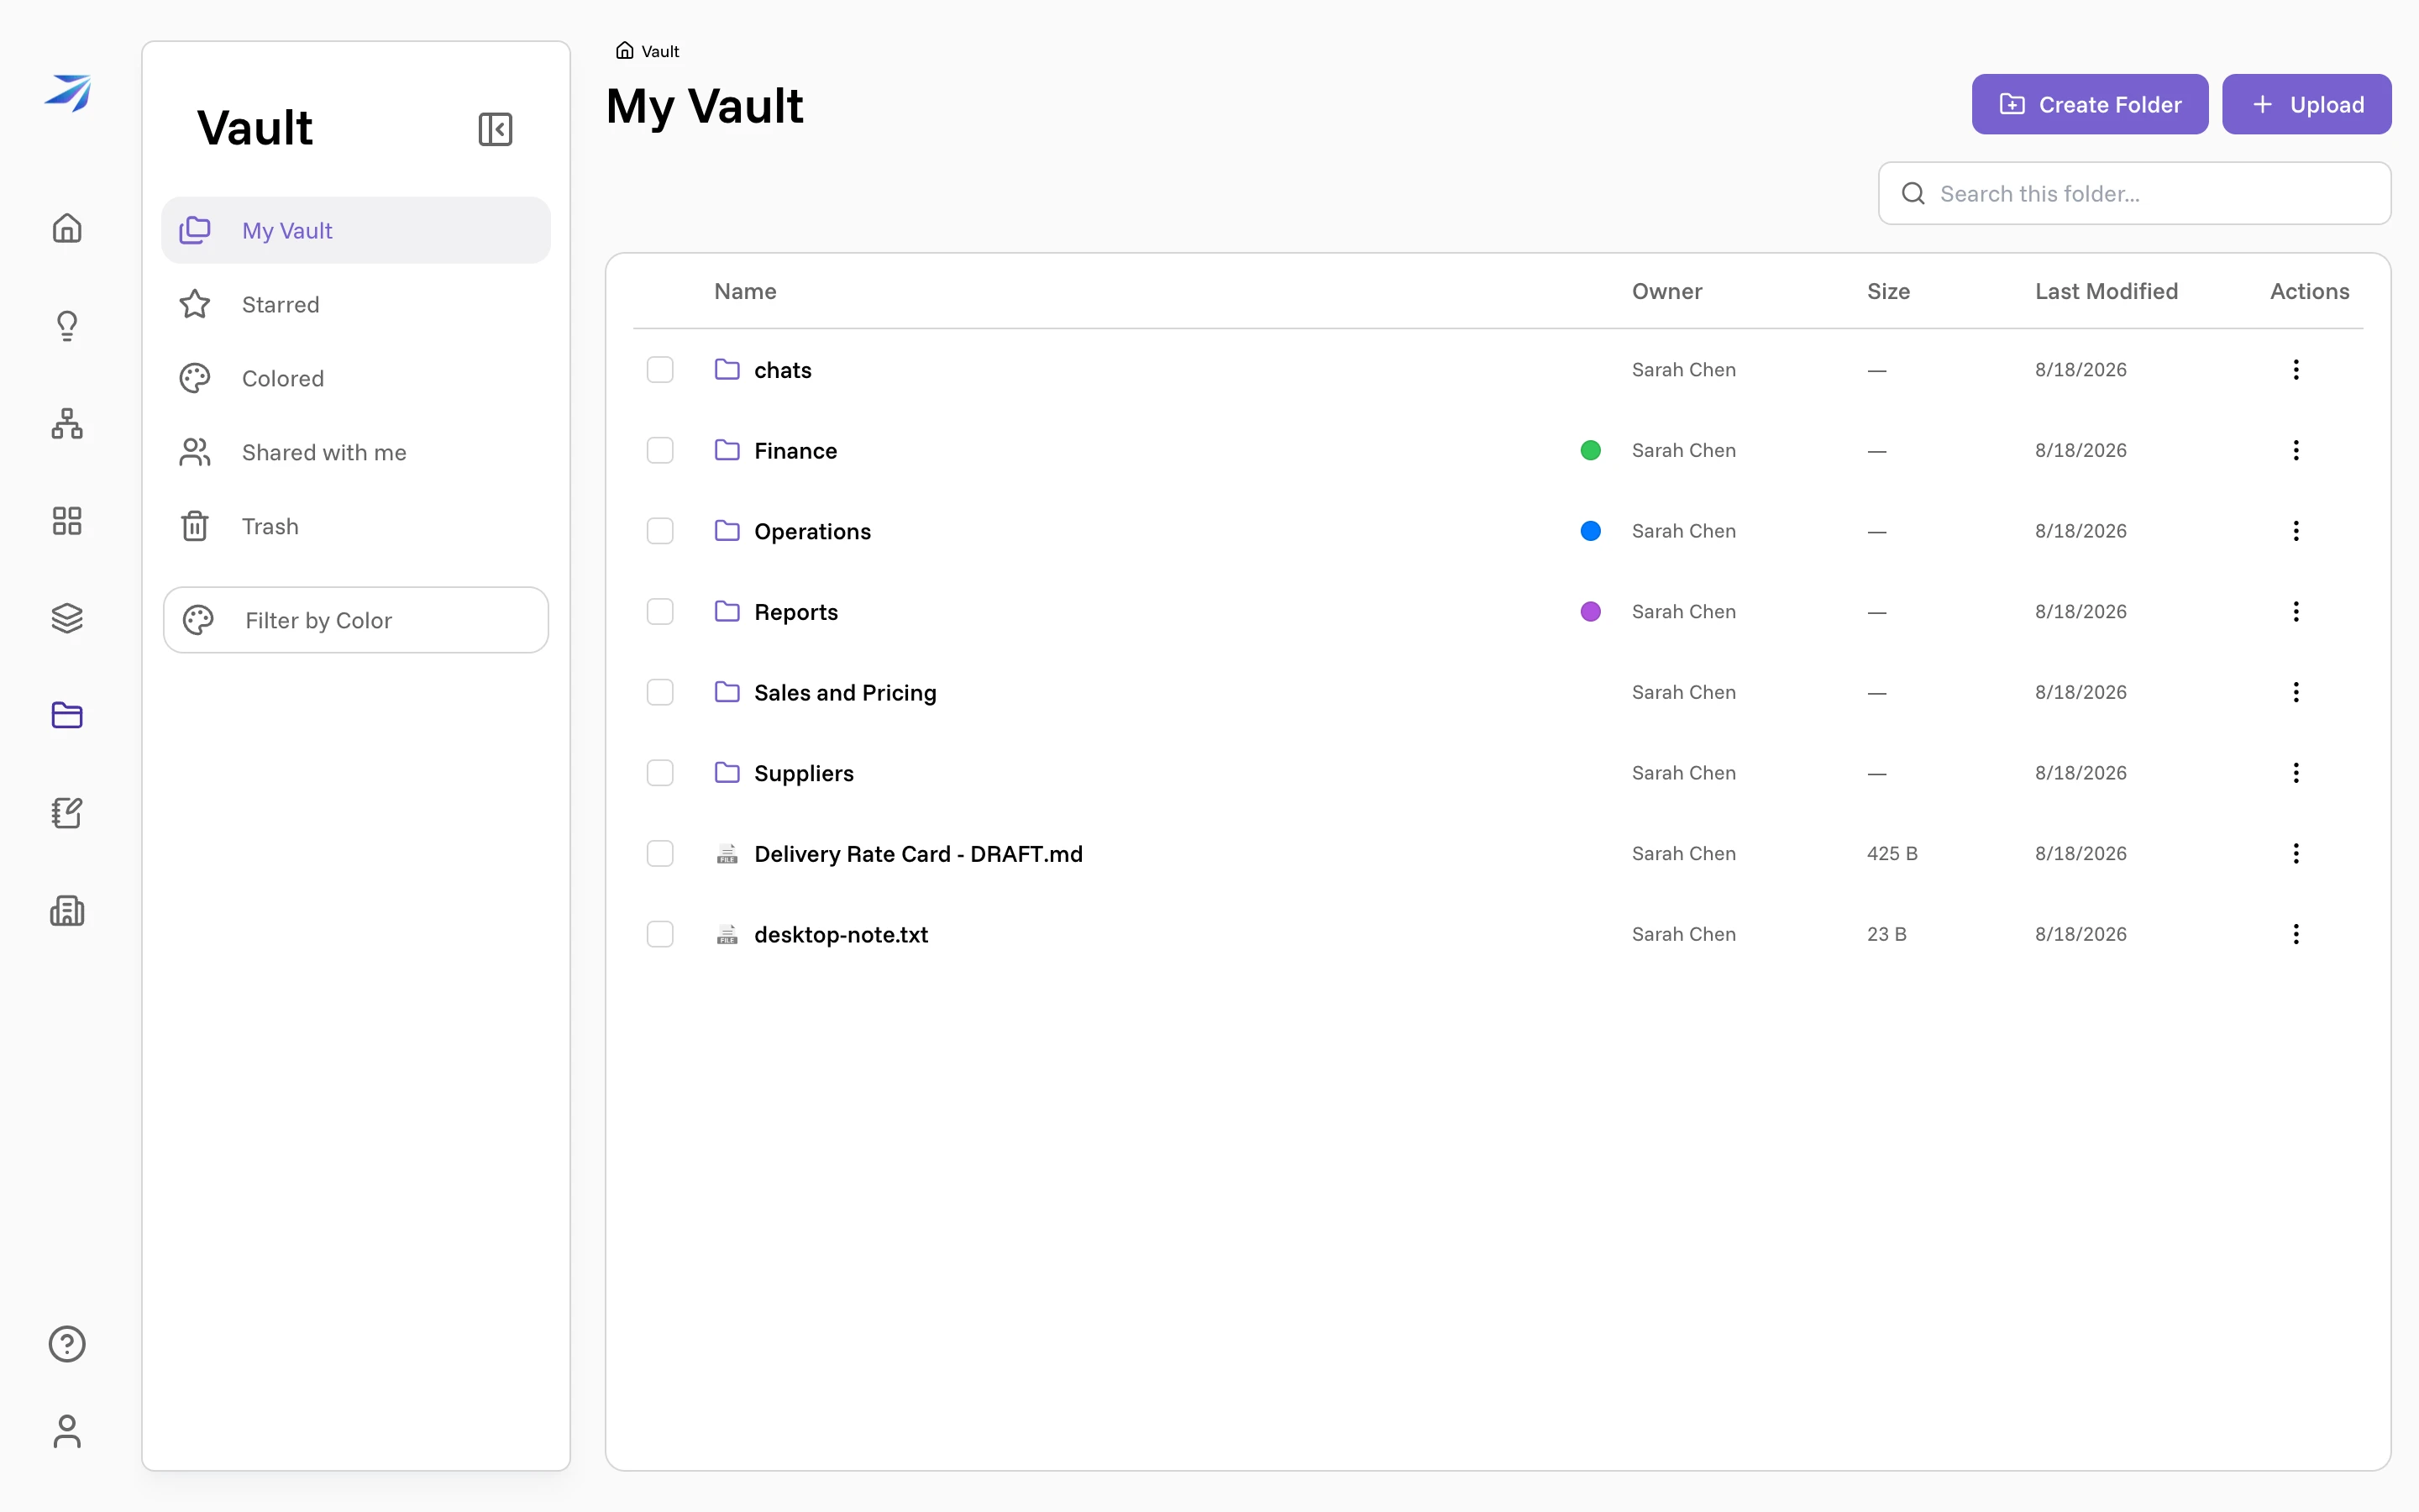This screenshot has height=1512, width=2419.
Task: Open the stacked layers icon
Action: [x=67, y=618]
